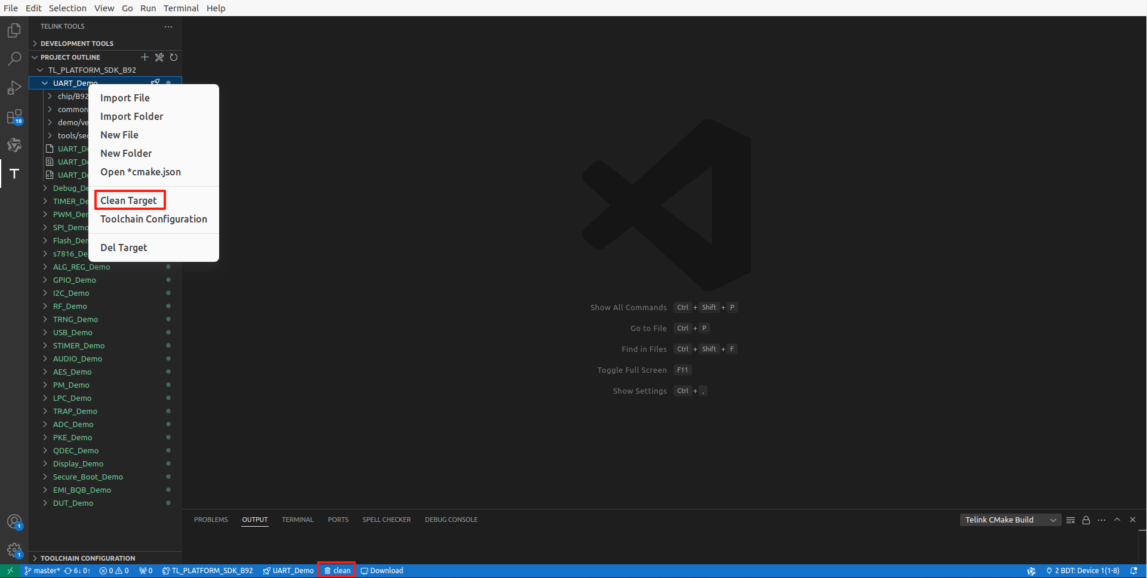Switch to the TERMINAL tab
Image resolution: width=1147 pixels, height=578 pixels.
click(x=297, y=520)
